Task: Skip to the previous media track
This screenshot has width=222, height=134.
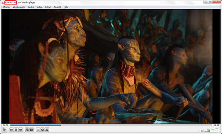Action: click(x=11, y=130)
